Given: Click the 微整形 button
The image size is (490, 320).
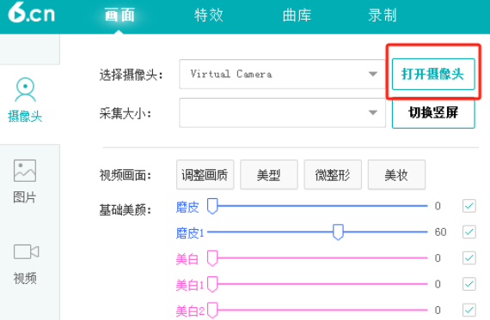Looking at the screenshot, I should click(333, 175).
